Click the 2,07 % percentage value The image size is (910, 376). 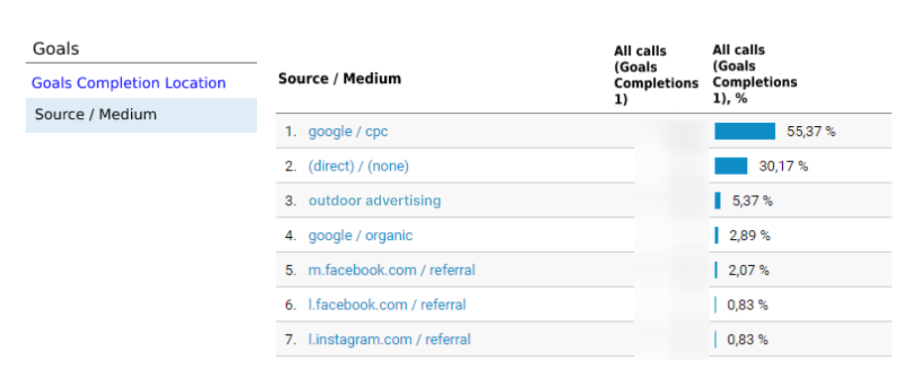[748, 270]
